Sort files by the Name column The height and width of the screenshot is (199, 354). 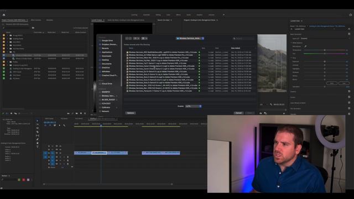131,48
